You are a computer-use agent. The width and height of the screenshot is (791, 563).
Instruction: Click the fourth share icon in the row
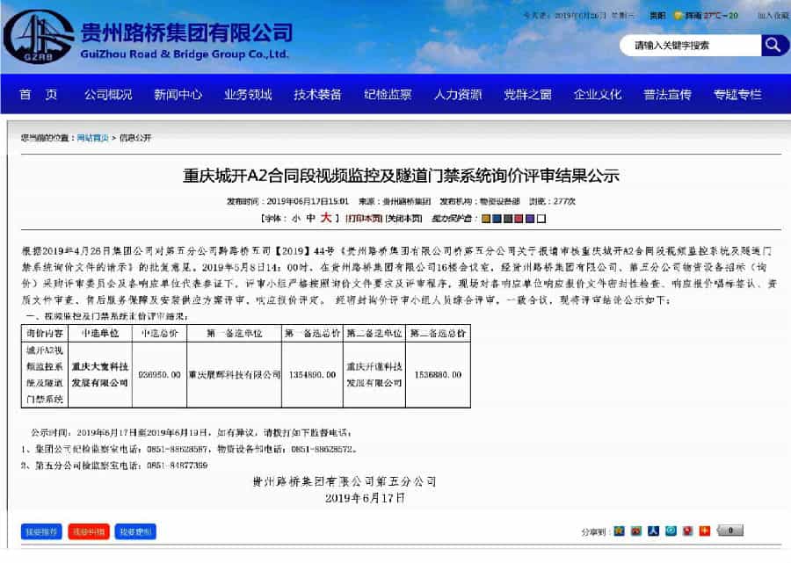pos(671,531)
